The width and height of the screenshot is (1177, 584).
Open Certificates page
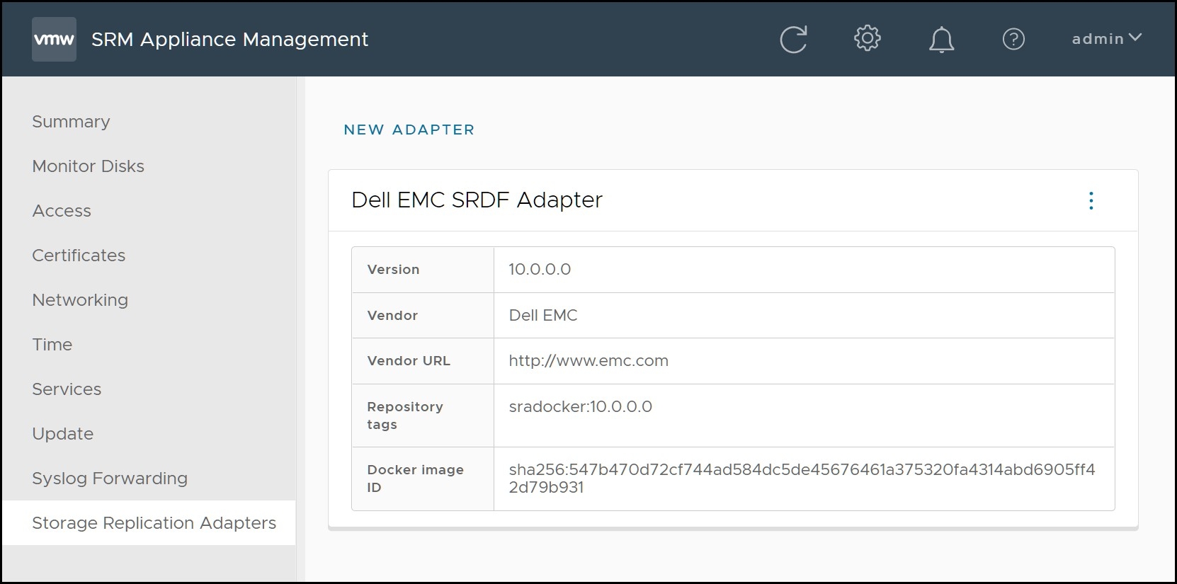click(79, 256)
